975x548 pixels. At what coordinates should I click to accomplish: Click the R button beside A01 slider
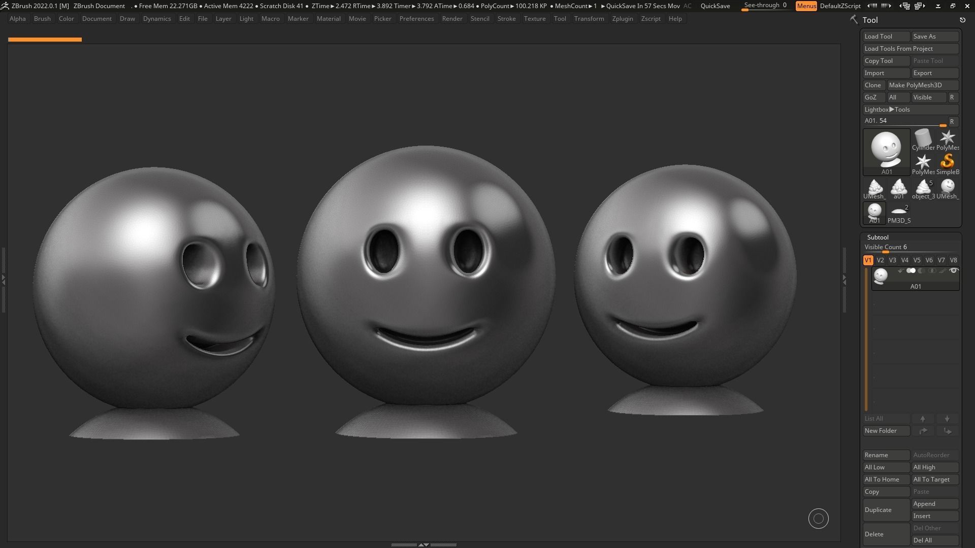coord(952,122)
